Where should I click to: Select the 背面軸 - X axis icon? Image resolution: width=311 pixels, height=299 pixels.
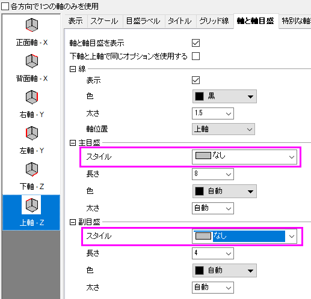[x=32, y=61]
